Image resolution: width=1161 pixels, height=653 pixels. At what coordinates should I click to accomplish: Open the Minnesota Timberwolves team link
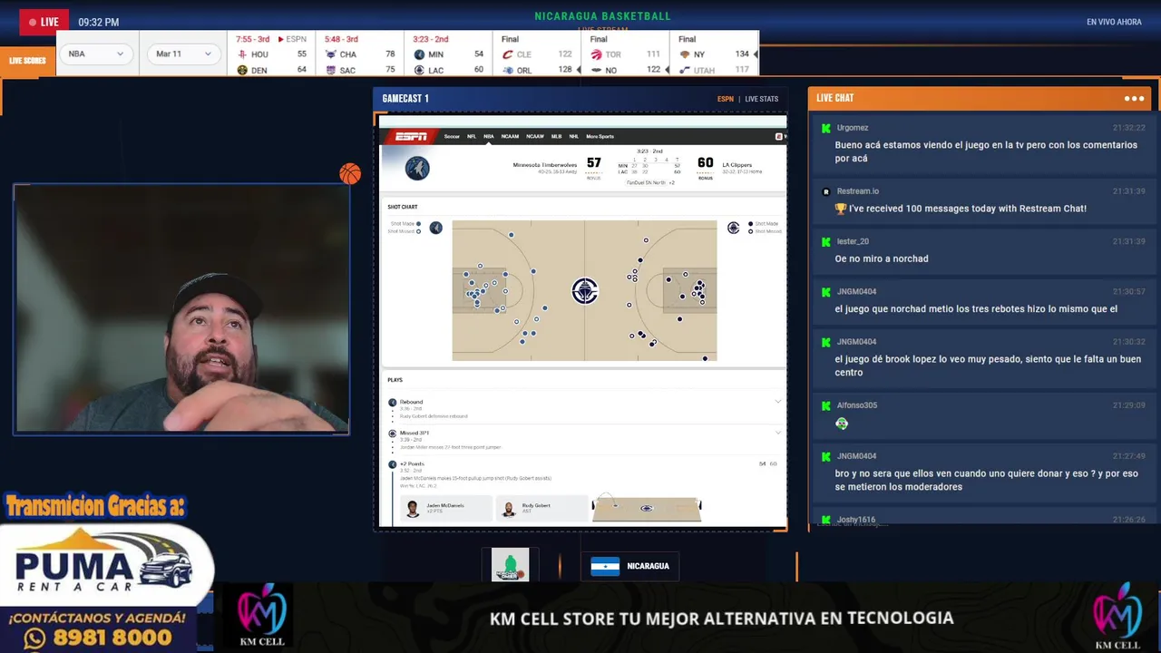click(545, 165)
